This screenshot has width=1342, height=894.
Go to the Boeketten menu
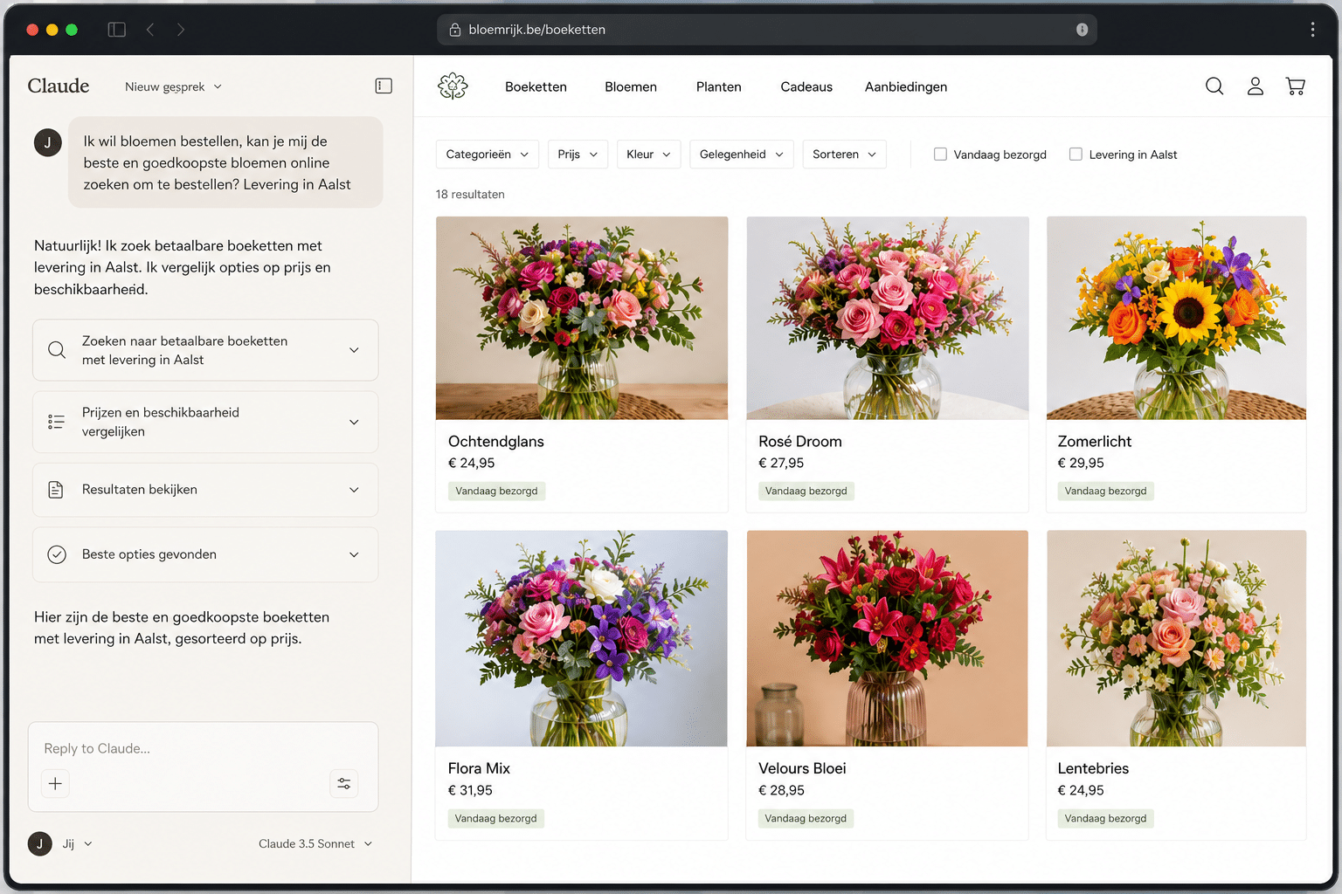click(536, 86)
